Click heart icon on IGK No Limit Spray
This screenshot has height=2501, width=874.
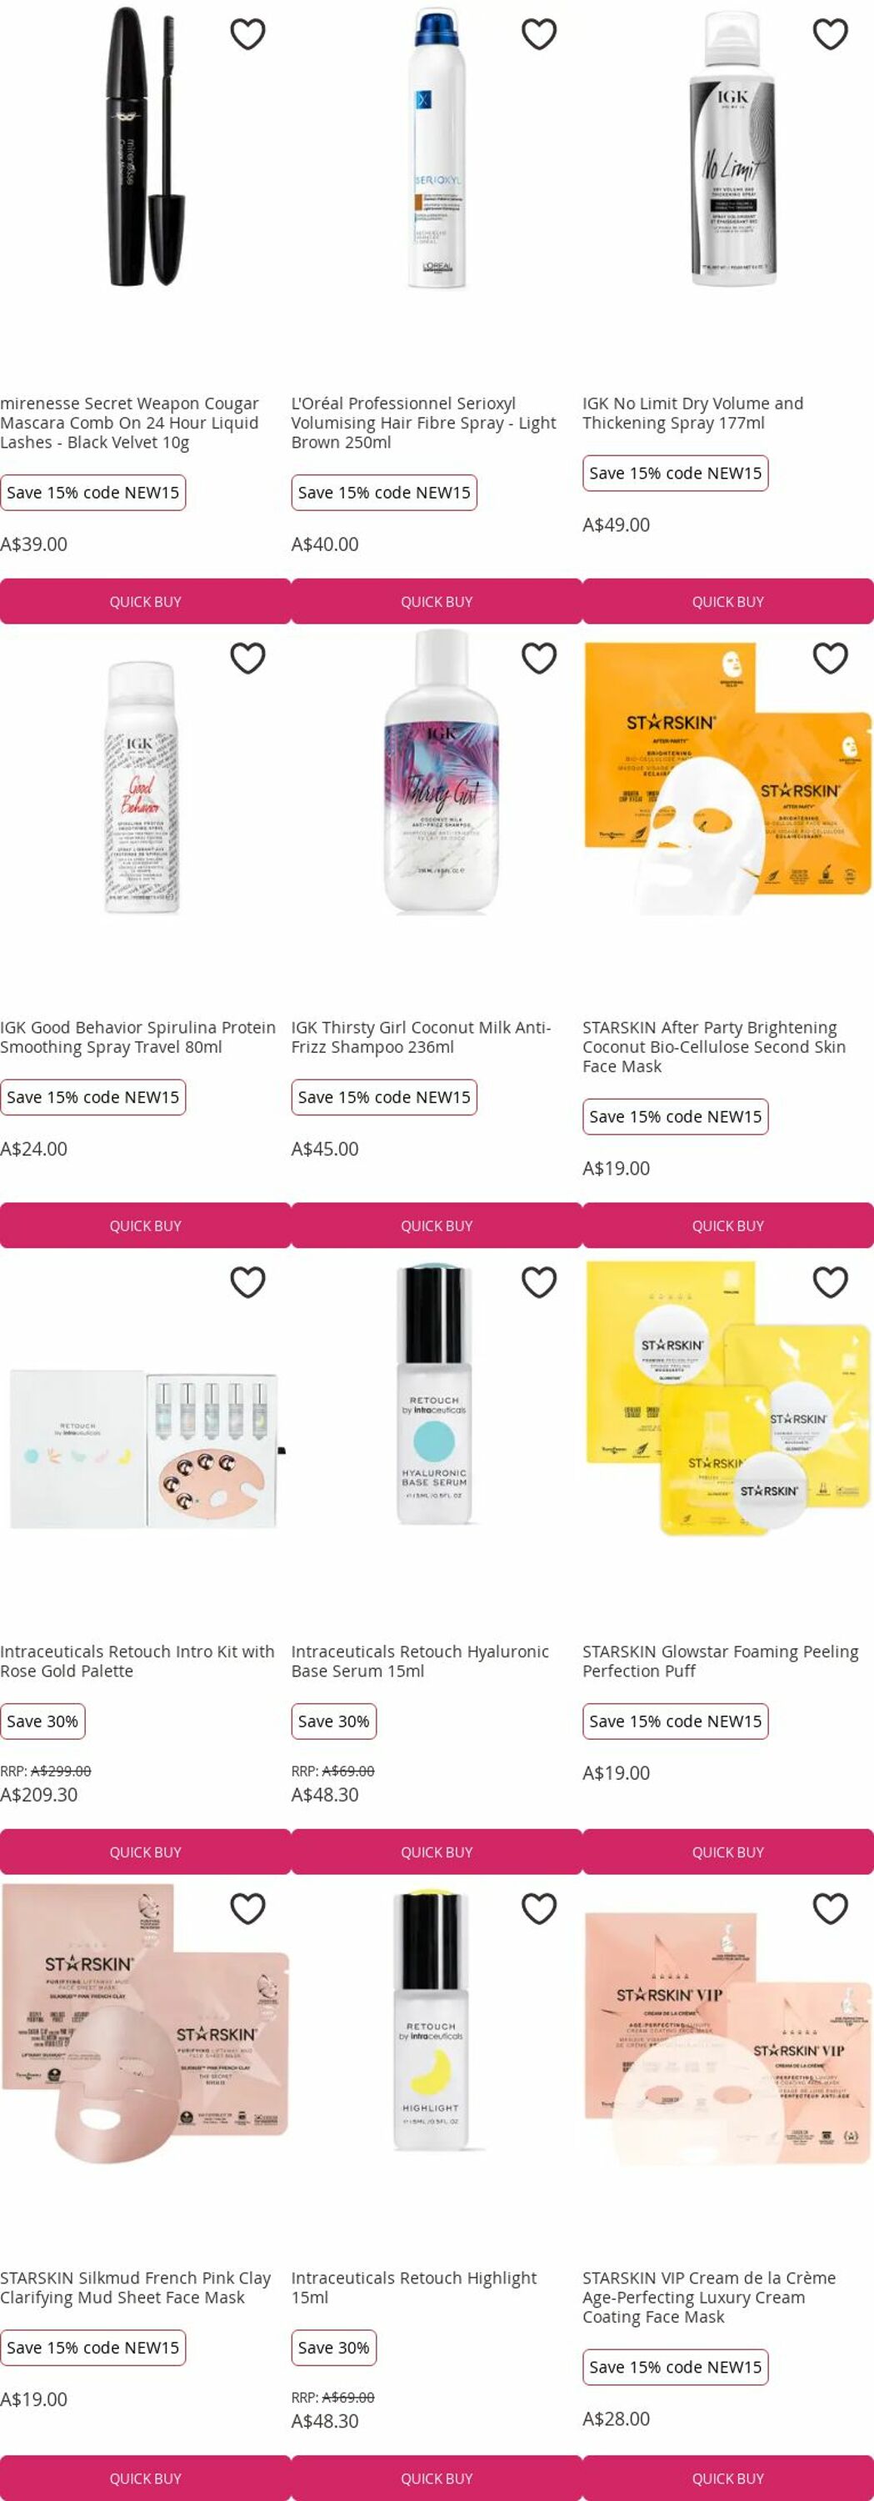pos(829,34)
